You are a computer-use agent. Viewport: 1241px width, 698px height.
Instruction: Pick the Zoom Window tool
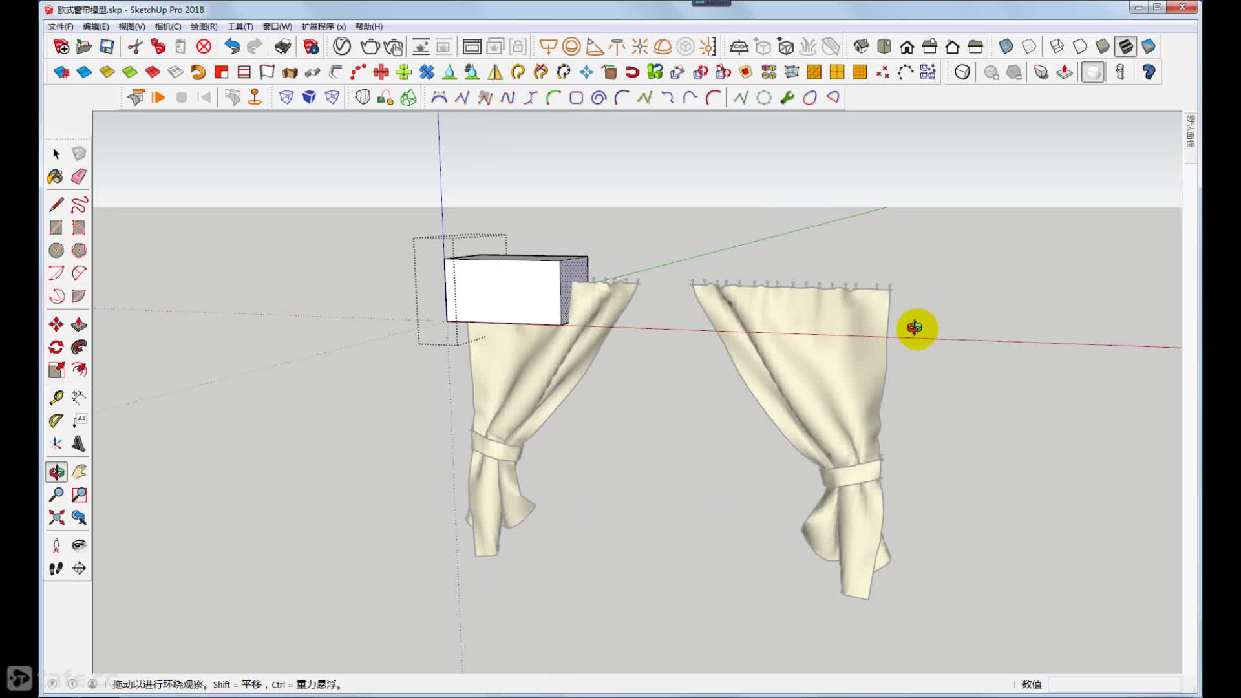coord(79,494)
